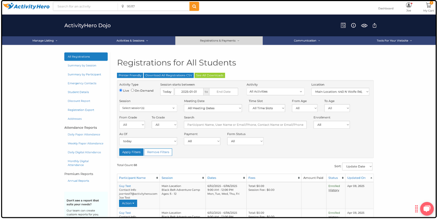Image resolution: width=437 pixels, height=219 pixels.
Task: Click the ActivityHero logo
Action: click(x=26, y=6)
